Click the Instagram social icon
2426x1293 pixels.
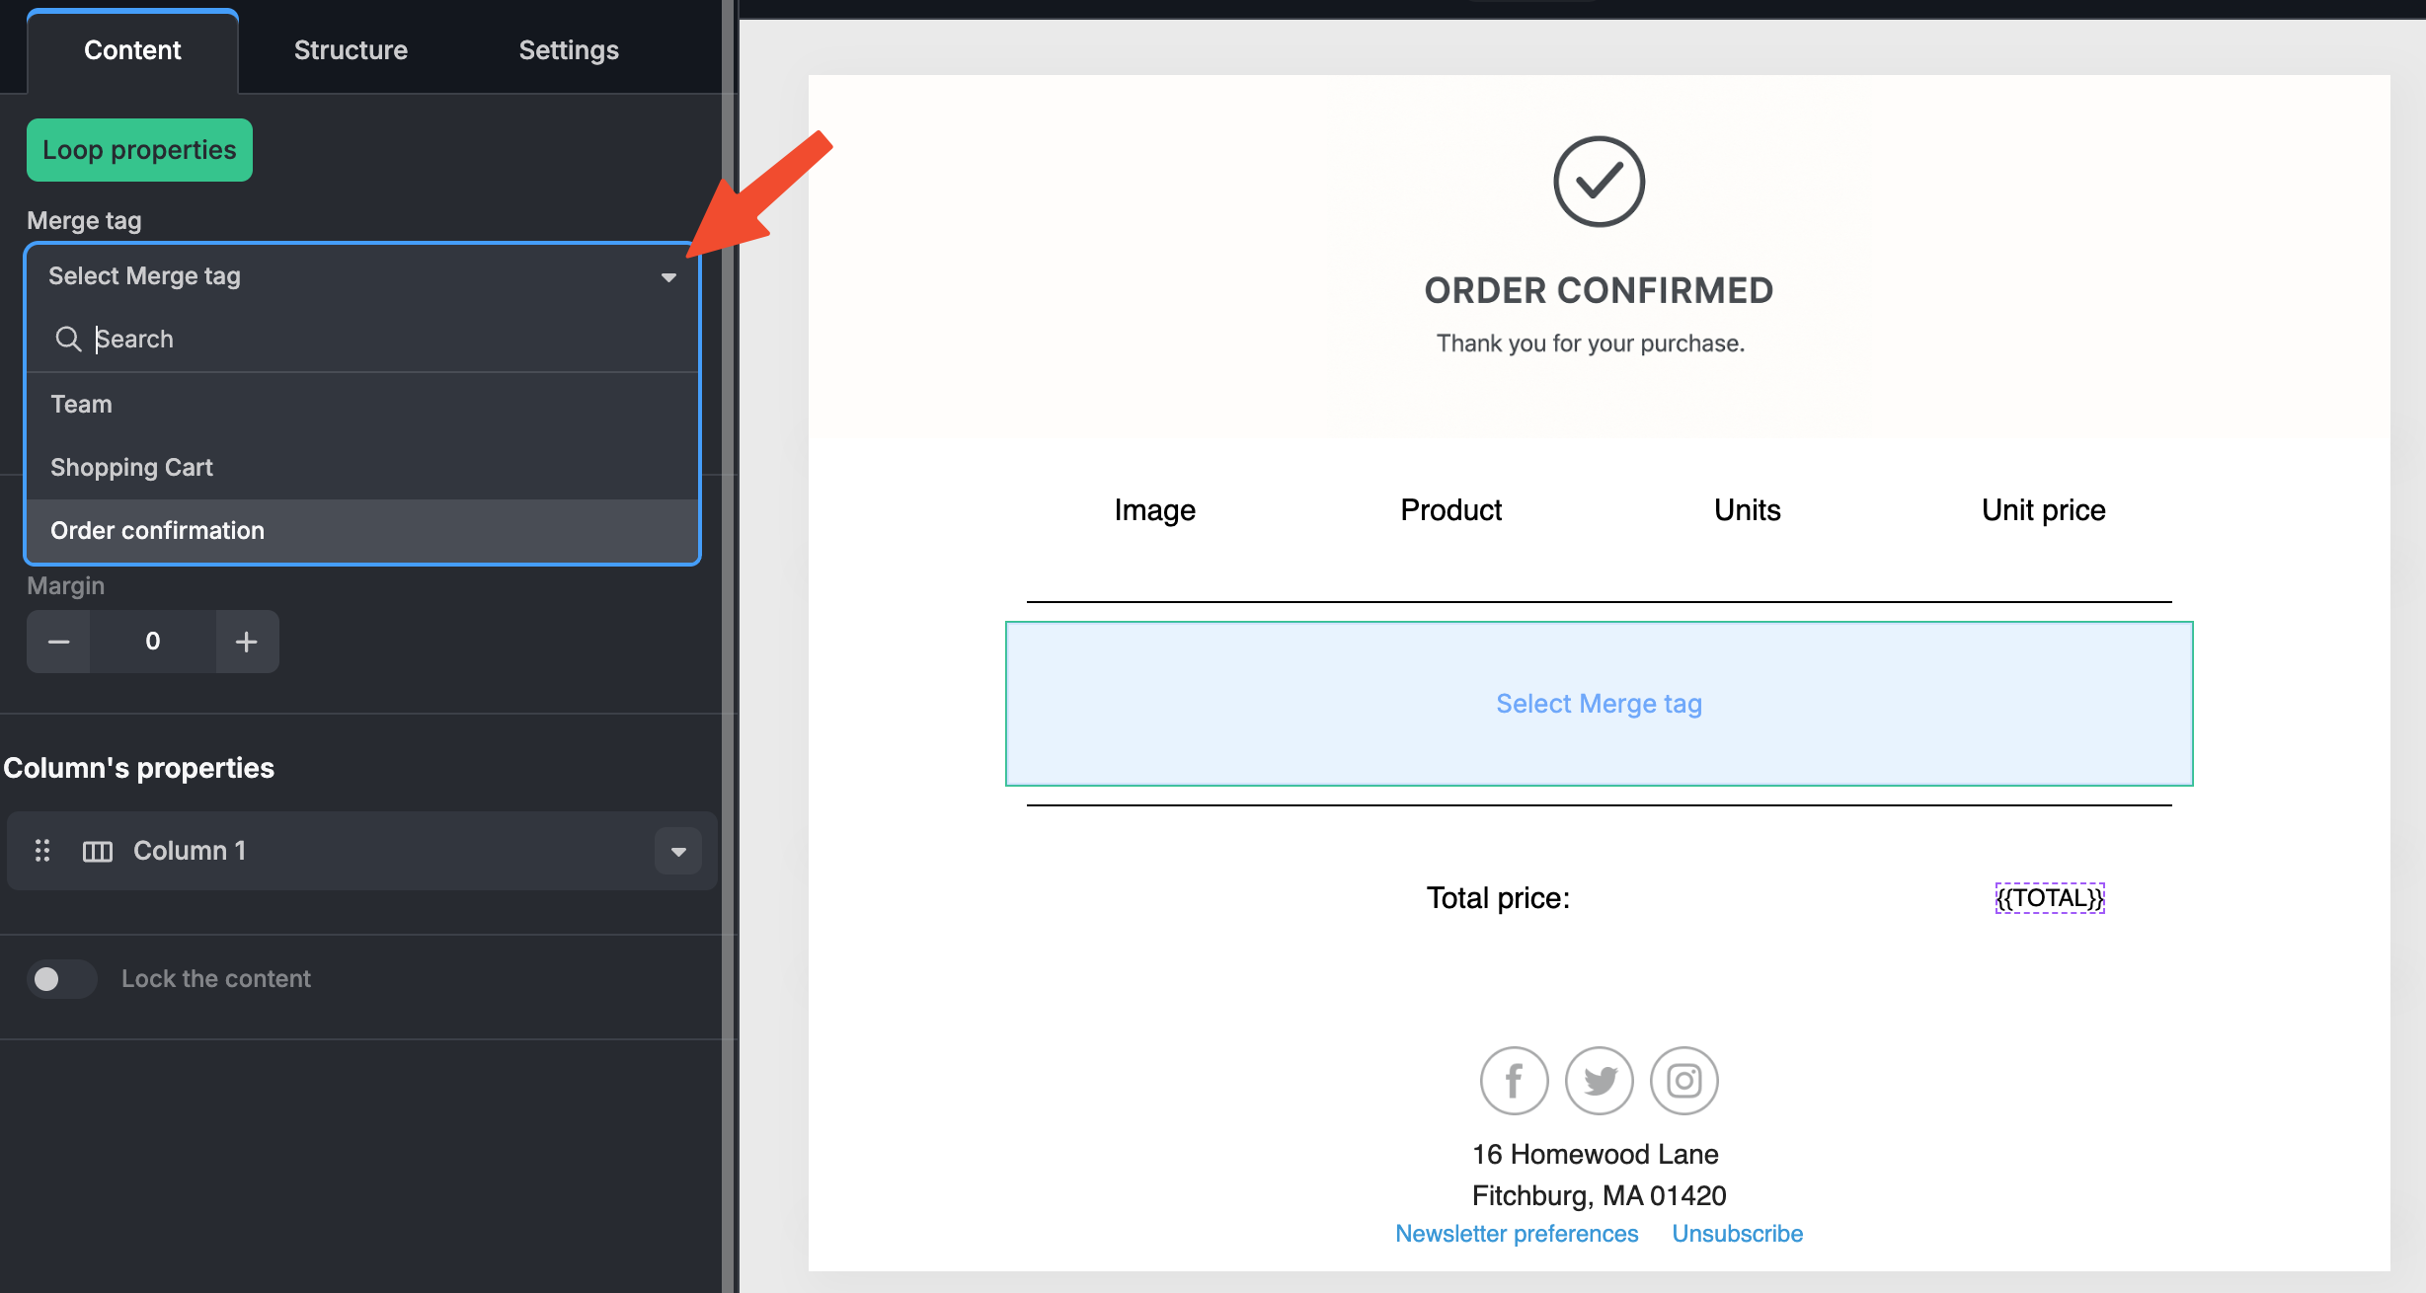[1684, 1081]
